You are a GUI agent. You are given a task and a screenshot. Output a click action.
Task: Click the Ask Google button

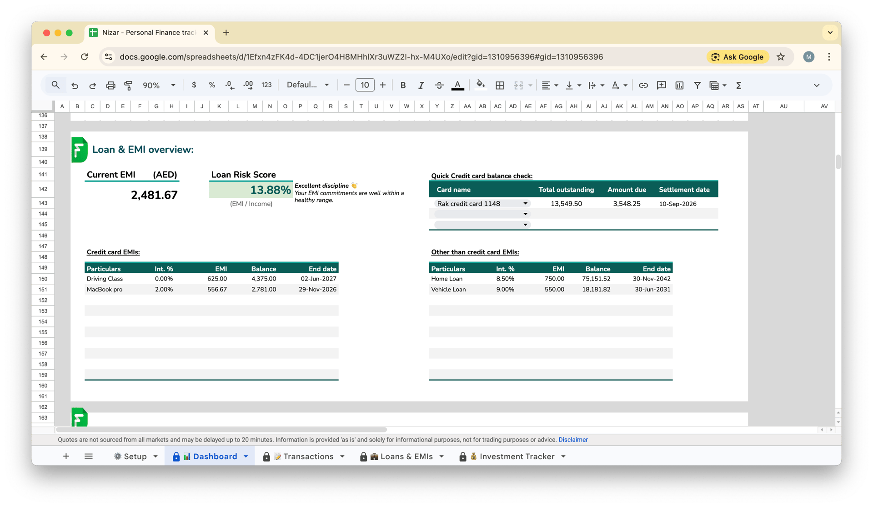coord(737,57)
